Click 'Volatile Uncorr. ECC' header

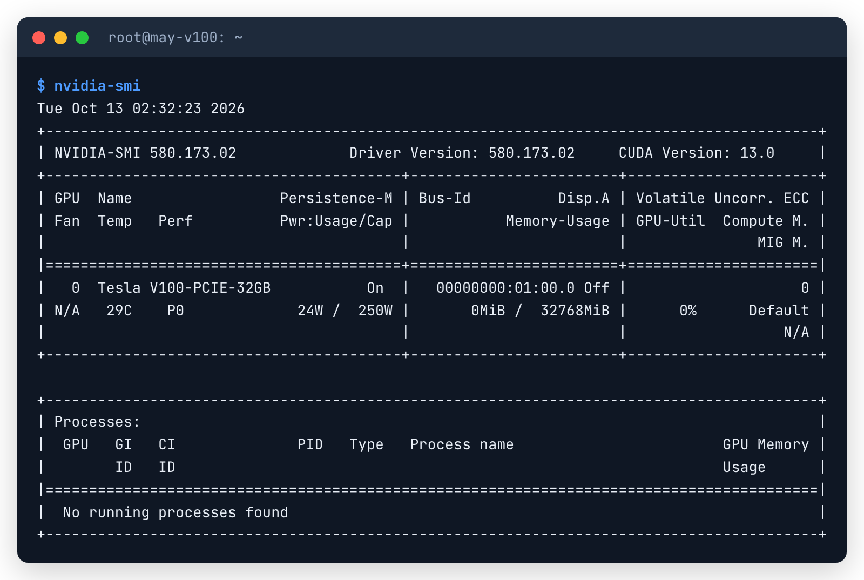click(x=723, y=198)
